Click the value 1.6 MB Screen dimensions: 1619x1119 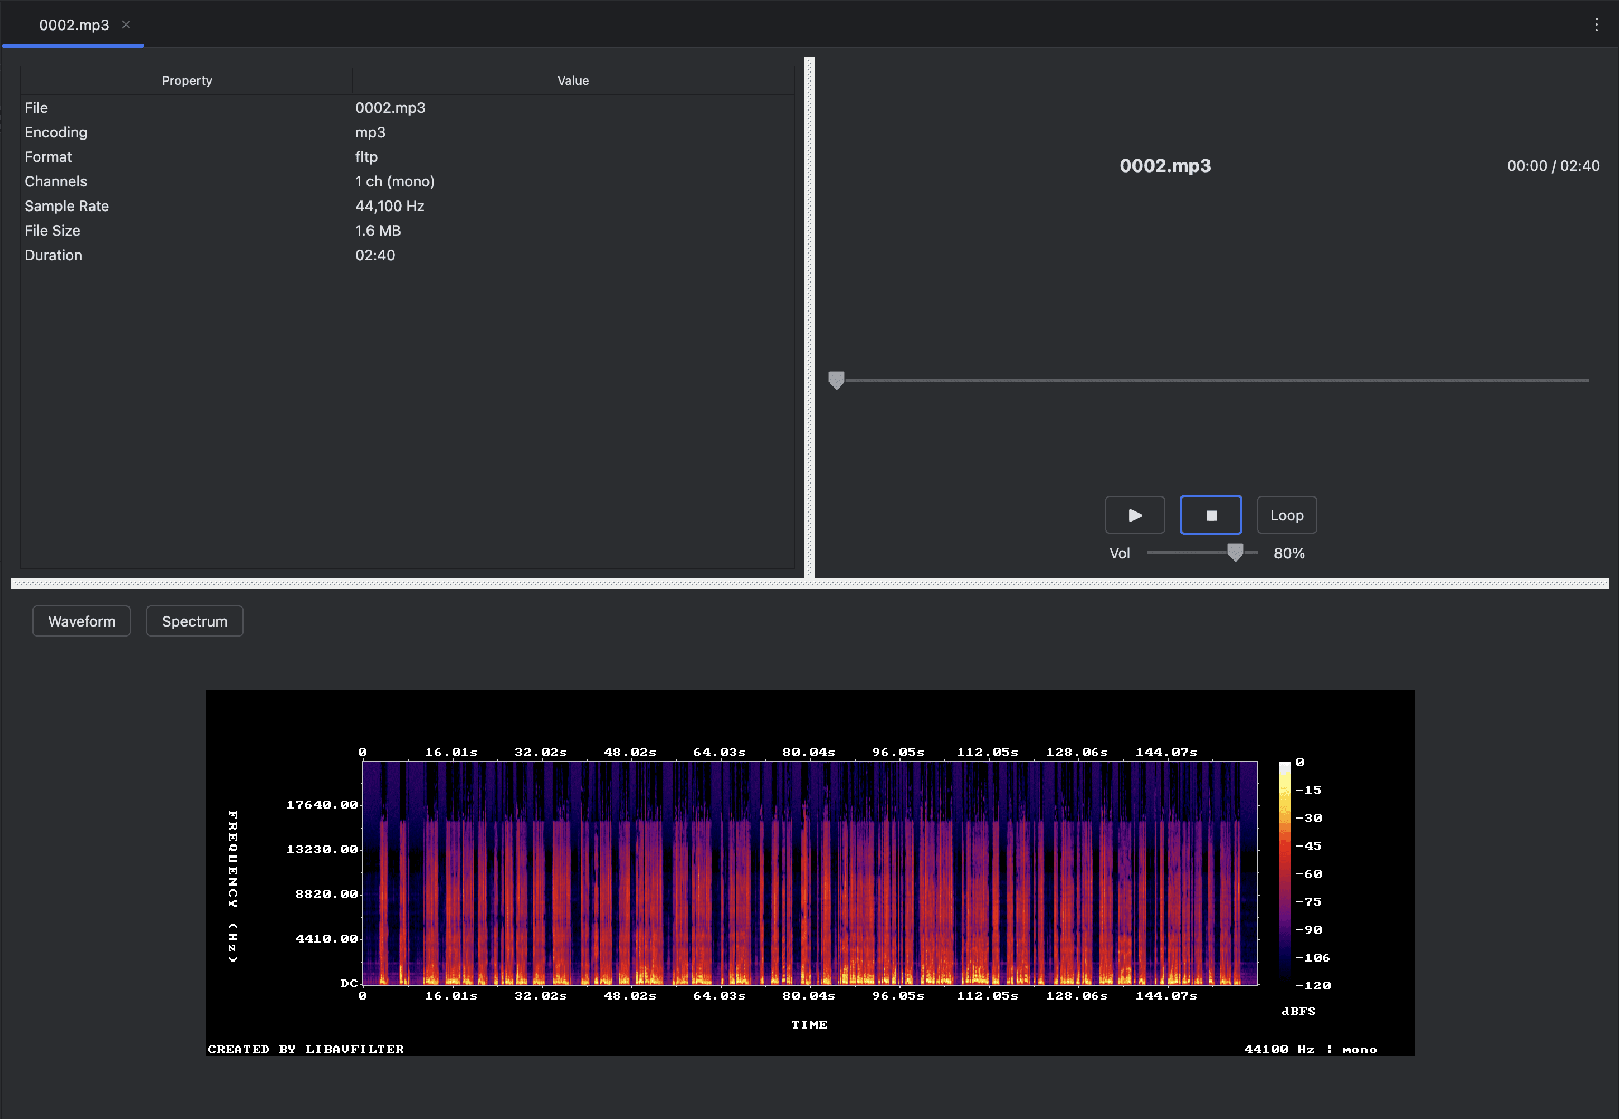point(378,231)
